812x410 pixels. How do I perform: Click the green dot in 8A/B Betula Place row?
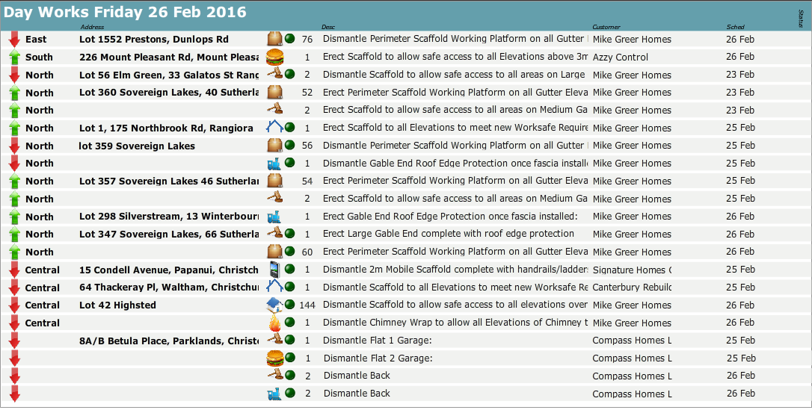tap(290, 341)
